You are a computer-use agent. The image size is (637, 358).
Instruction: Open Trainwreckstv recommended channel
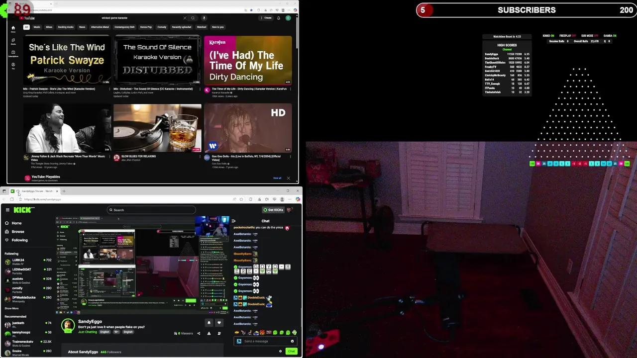[28, 343]
